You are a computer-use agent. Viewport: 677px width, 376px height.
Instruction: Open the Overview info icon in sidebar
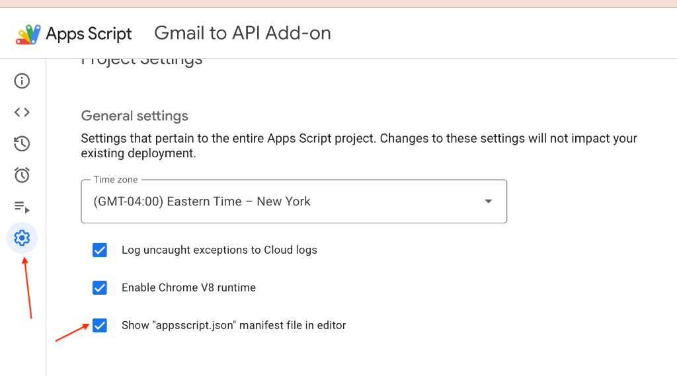[22, 81]
